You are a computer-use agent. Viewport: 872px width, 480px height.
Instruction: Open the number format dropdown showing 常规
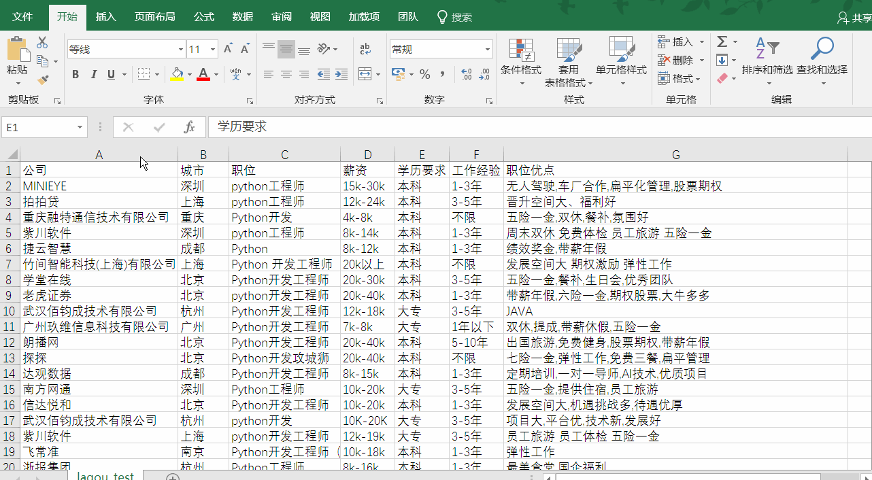[x=486, y=49]
